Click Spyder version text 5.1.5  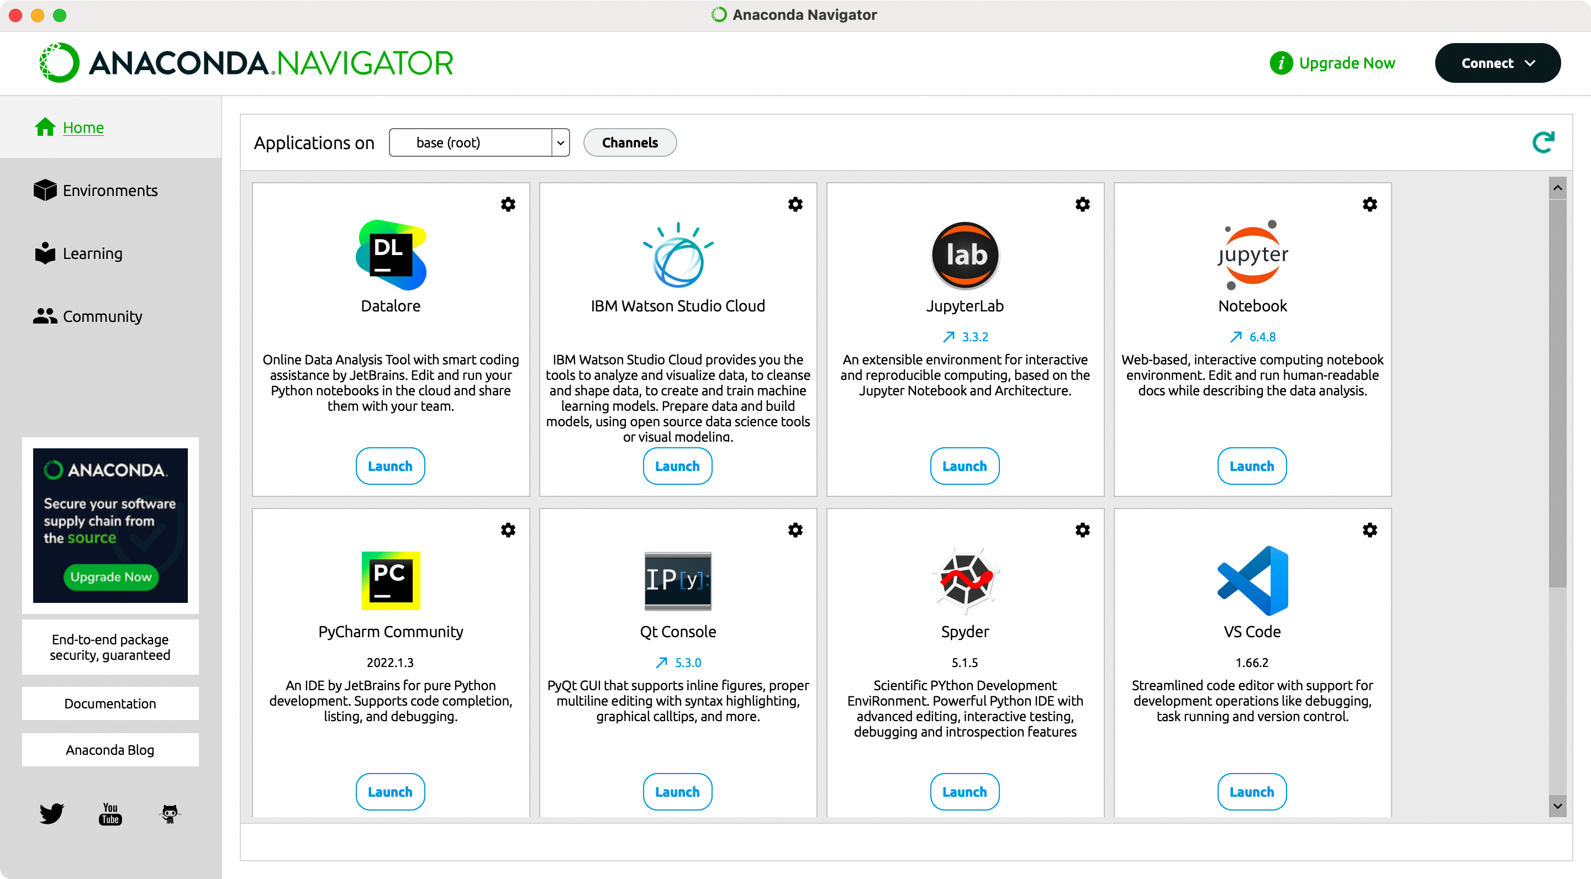[x=964, y=663]
